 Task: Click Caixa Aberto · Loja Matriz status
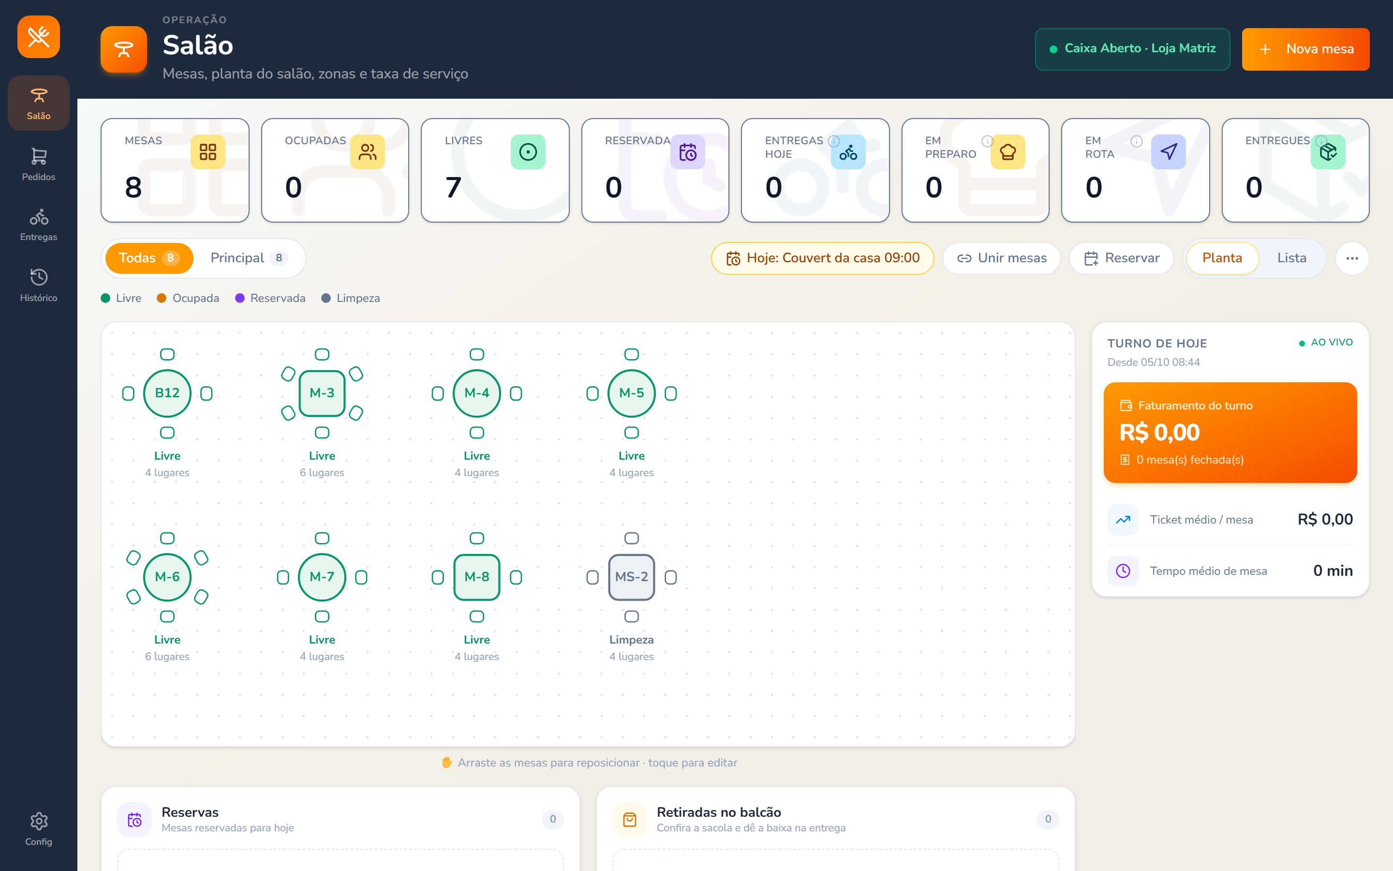click(1132, 49)
